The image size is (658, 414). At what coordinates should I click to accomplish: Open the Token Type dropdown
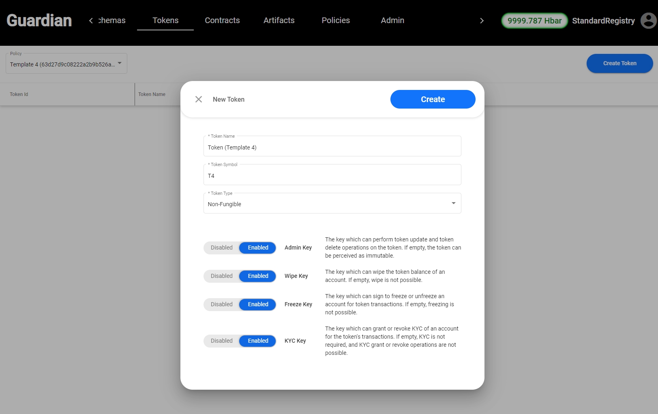coord(332,203)
